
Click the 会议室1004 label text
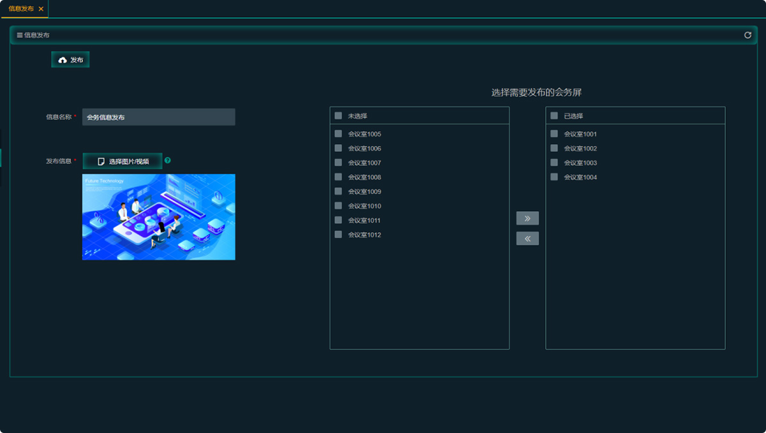[580, 177]
